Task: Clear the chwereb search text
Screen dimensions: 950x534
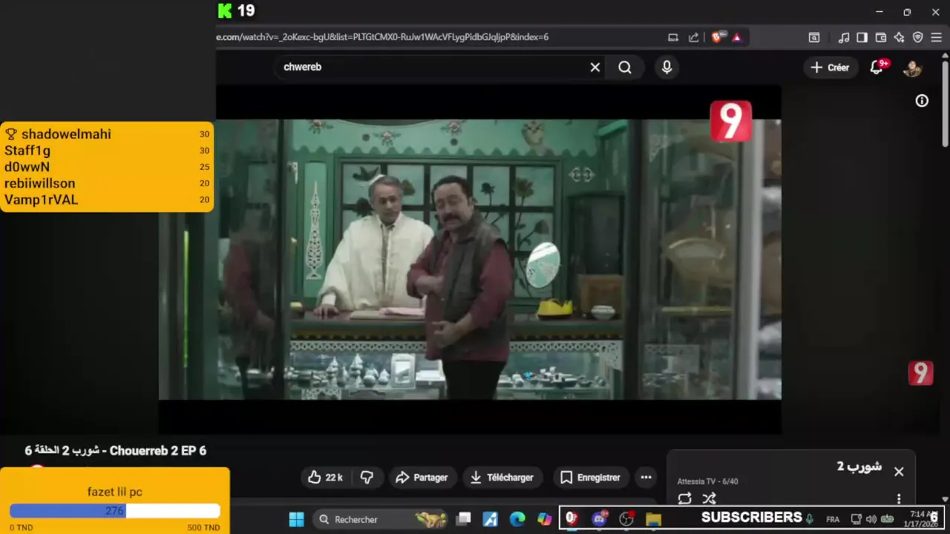Action: coord(594,67)
